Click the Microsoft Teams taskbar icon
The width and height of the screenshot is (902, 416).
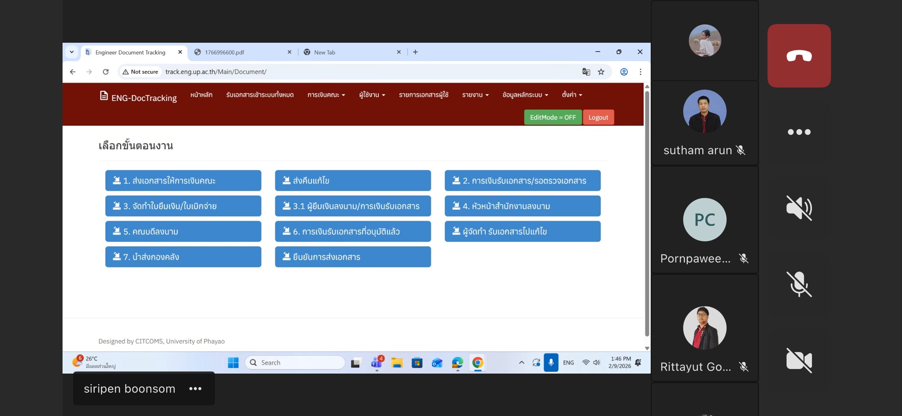pyautogui.click(x=377, y=363)
